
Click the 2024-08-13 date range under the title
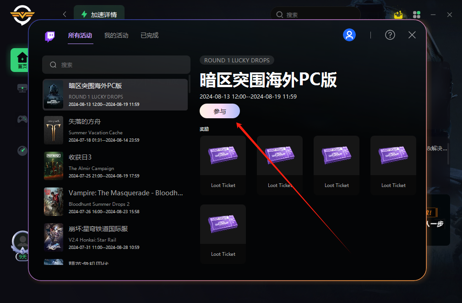tap(248, 96)
